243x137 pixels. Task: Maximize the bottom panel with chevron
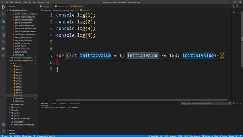point(237,104)
